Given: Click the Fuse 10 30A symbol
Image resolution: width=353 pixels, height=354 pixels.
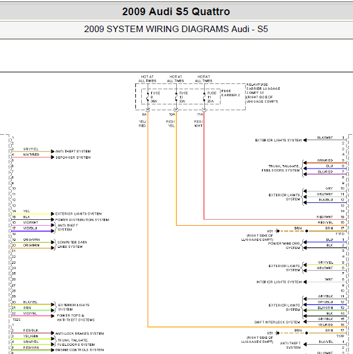Looking at the screenshot, I should click(176, 97).
